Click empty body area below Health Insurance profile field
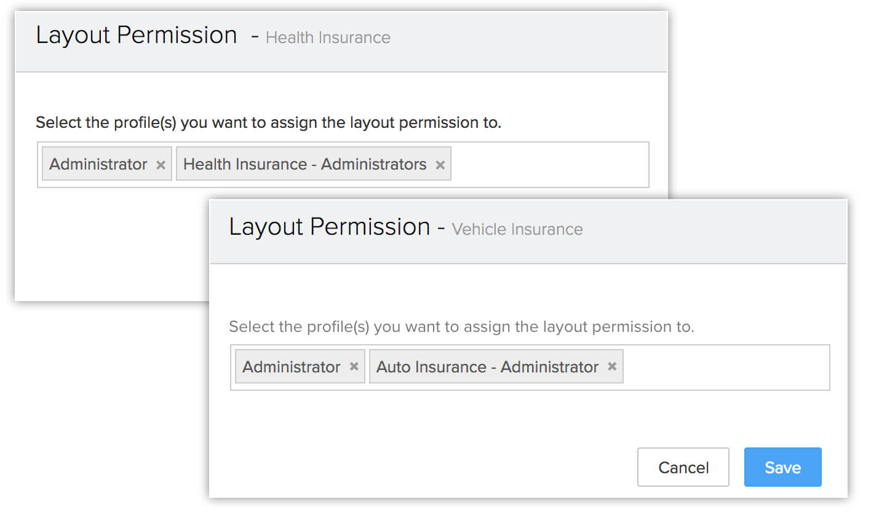 tap(111, 246)
